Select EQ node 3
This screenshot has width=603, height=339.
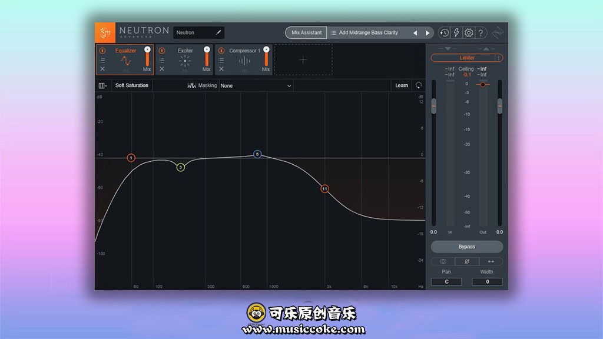pos(181,167)
